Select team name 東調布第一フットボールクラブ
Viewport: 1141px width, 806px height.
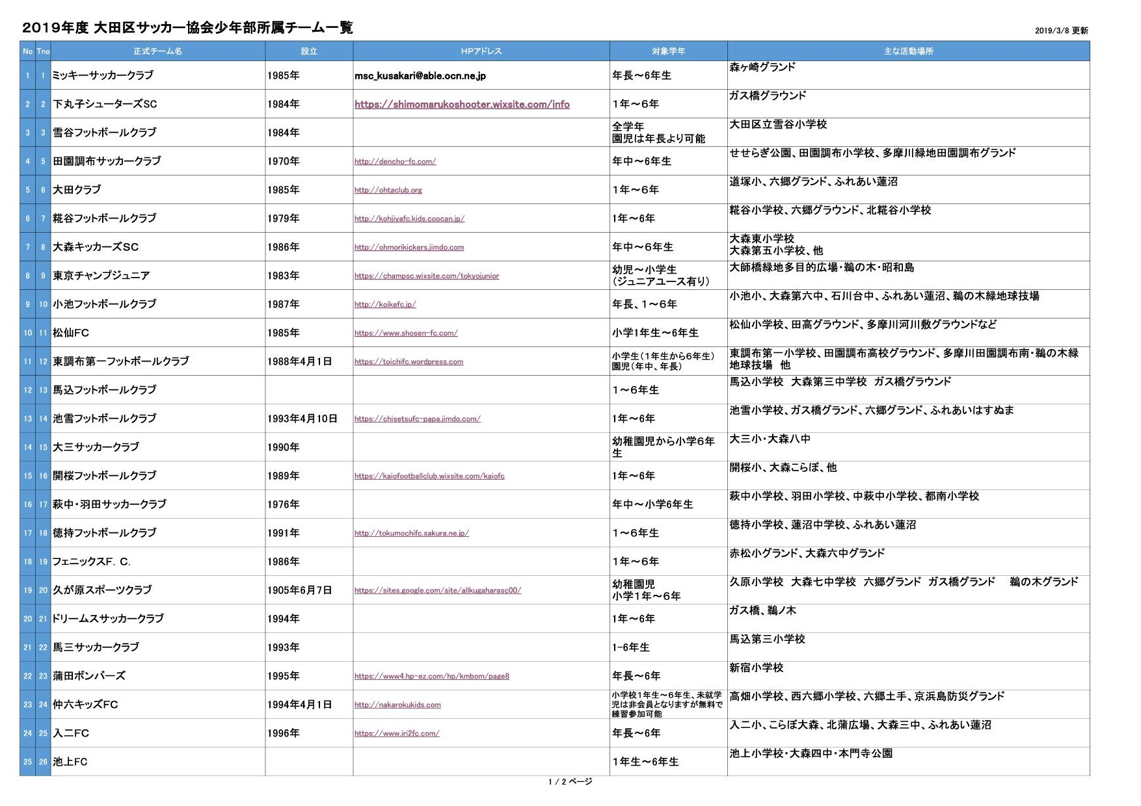coord(121,361)
